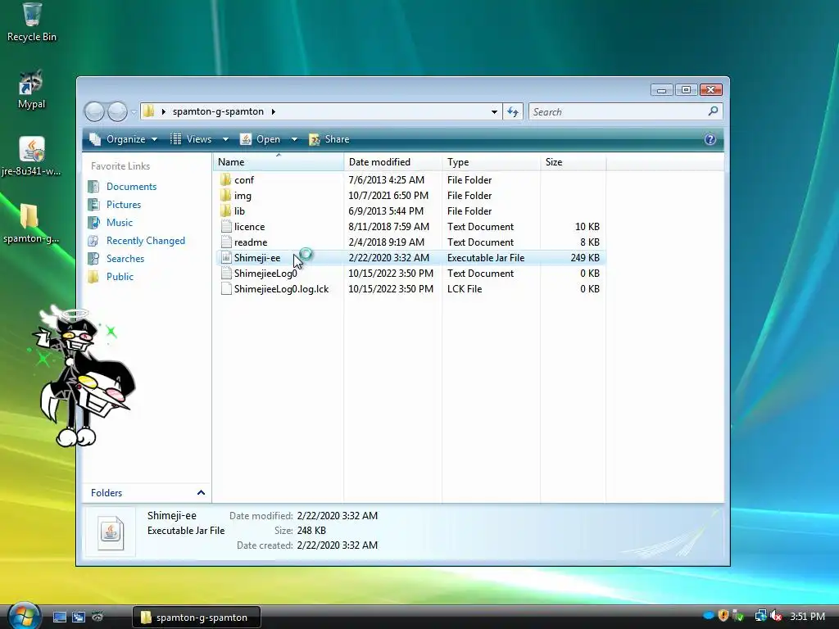Click the muted volume tray icon

(776, 616)
